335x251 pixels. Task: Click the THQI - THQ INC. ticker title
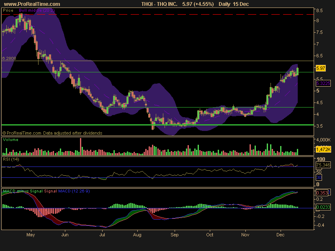(160, 4)
